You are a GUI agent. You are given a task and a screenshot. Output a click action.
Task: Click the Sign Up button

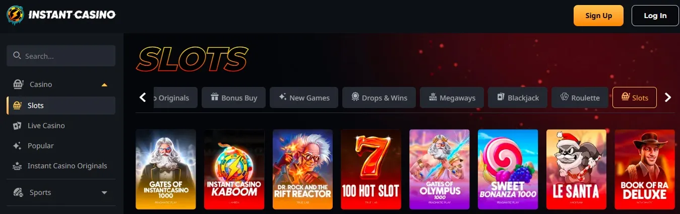pos(598,16)
